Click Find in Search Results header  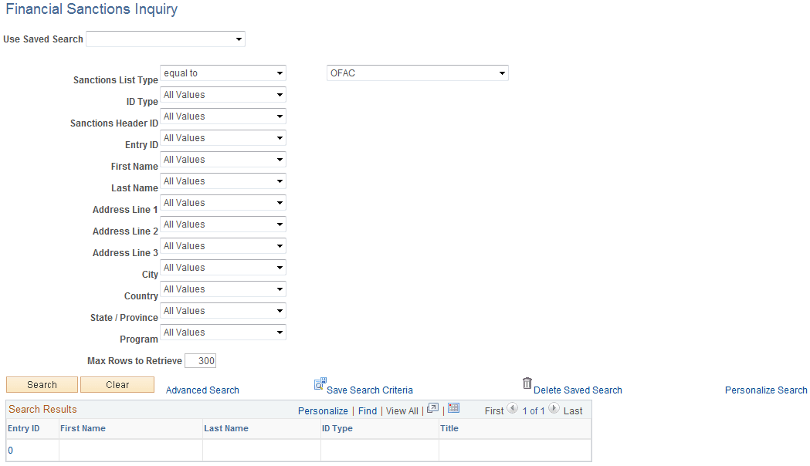pyautogui.click(x=368, y=411)
